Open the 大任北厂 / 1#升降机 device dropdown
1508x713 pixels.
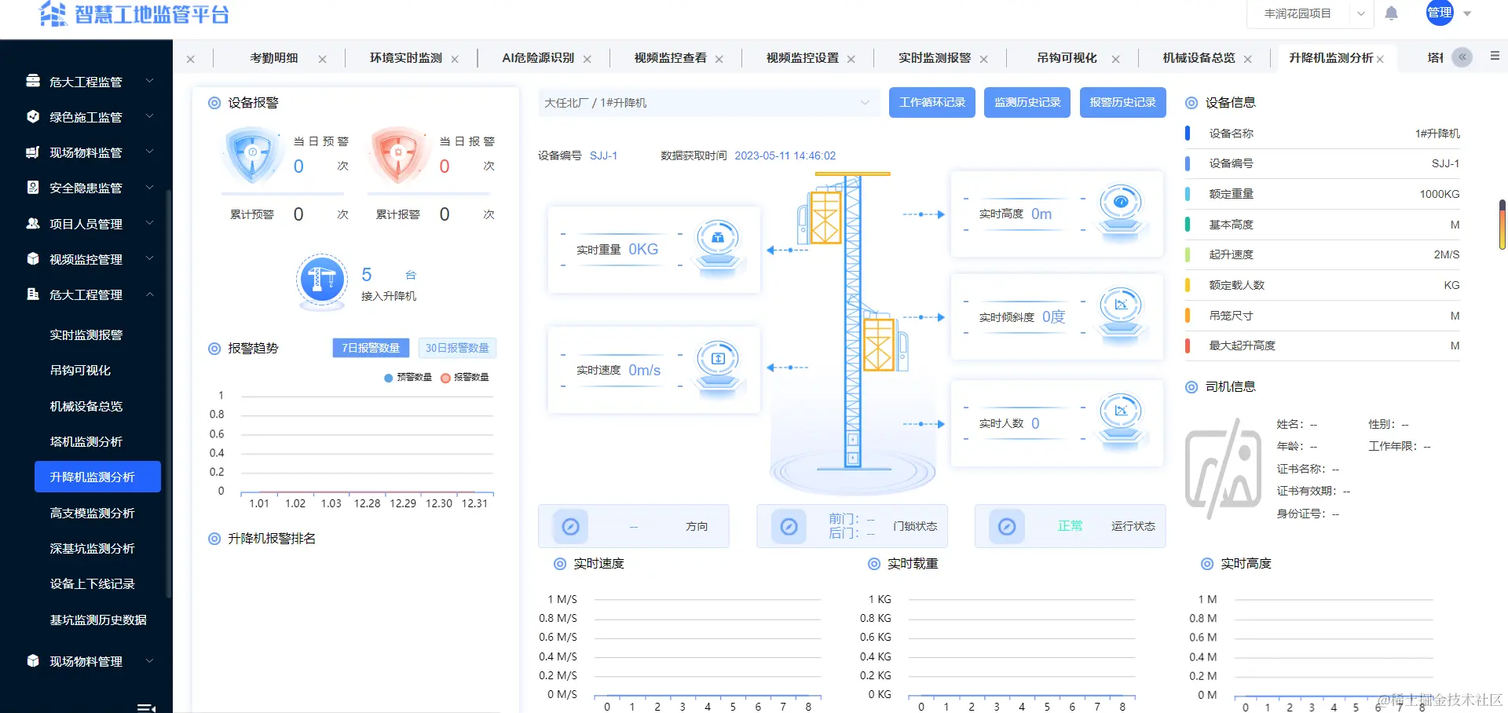707,103
